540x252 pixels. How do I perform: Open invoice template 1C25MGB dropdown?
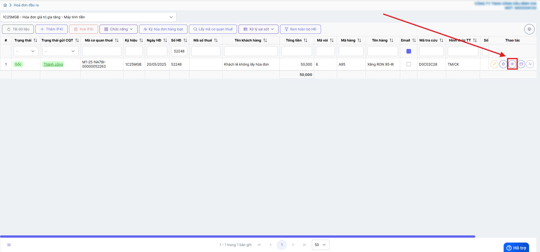pos(88,17)
